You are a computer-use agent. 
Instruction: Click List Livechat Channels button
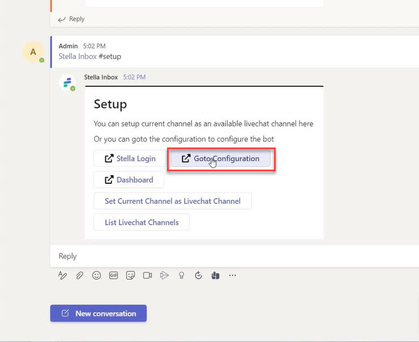coord(142,222)
